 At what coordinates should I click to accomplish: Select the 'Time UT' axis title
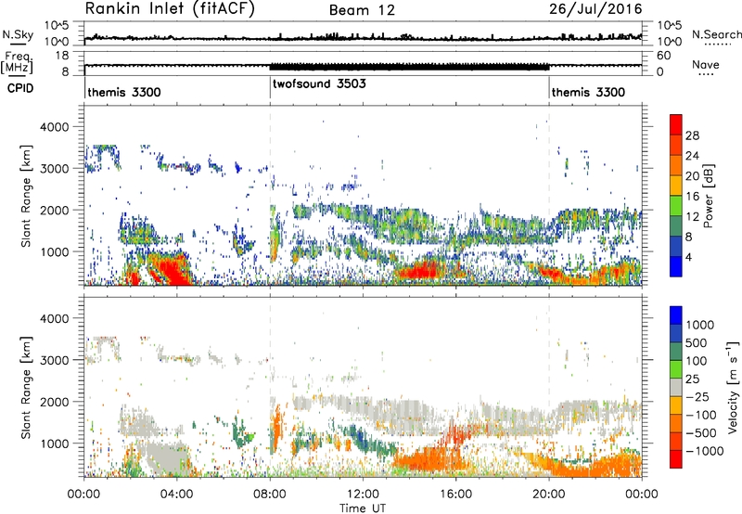[x=363, y=508]
